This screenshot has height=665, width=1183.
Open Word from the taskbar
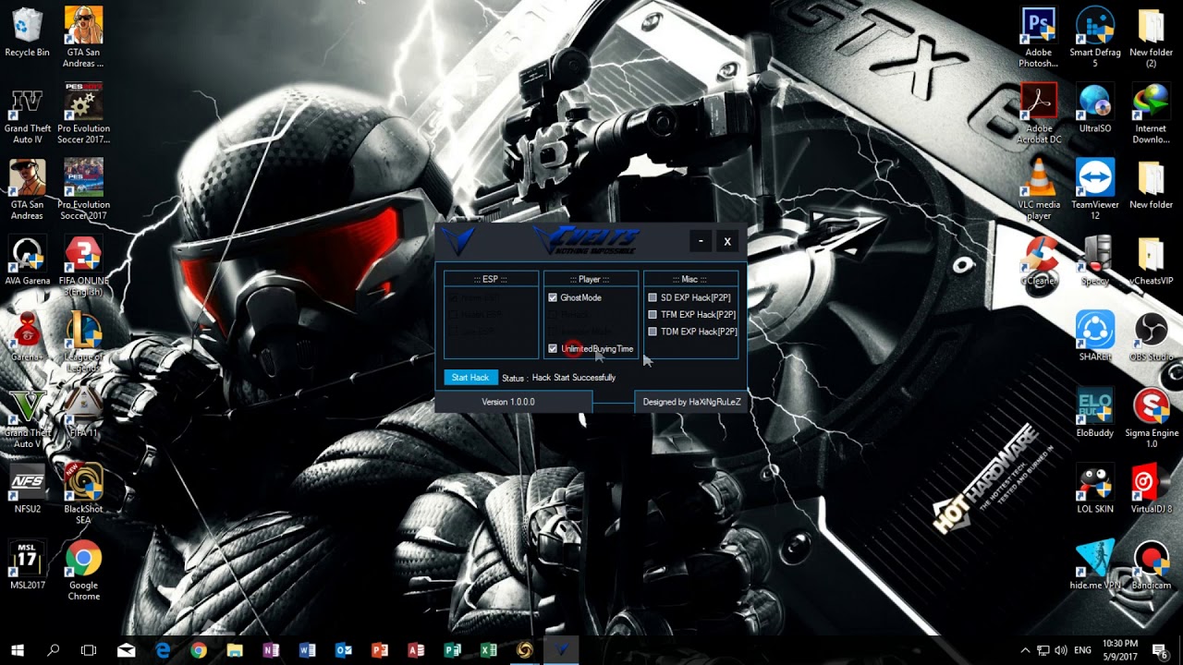[x=308, y=650]
